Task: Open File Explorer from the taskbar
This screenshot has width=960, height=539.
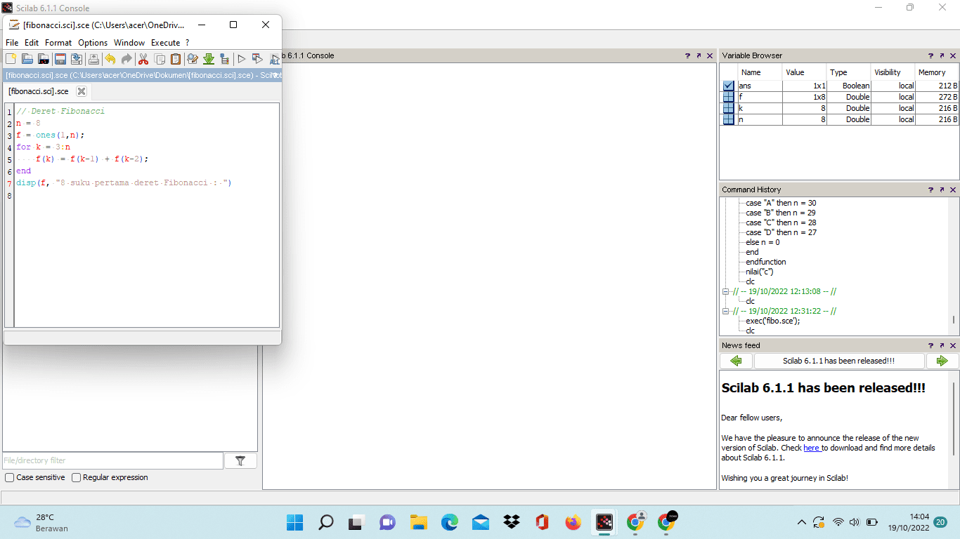Action: pos(419,522)
